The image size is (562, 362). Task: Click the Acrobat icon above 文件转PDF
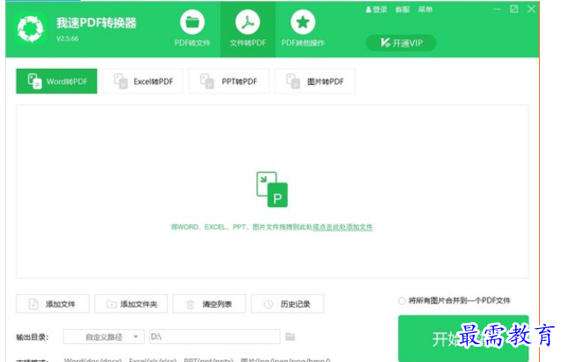[248, 22]
